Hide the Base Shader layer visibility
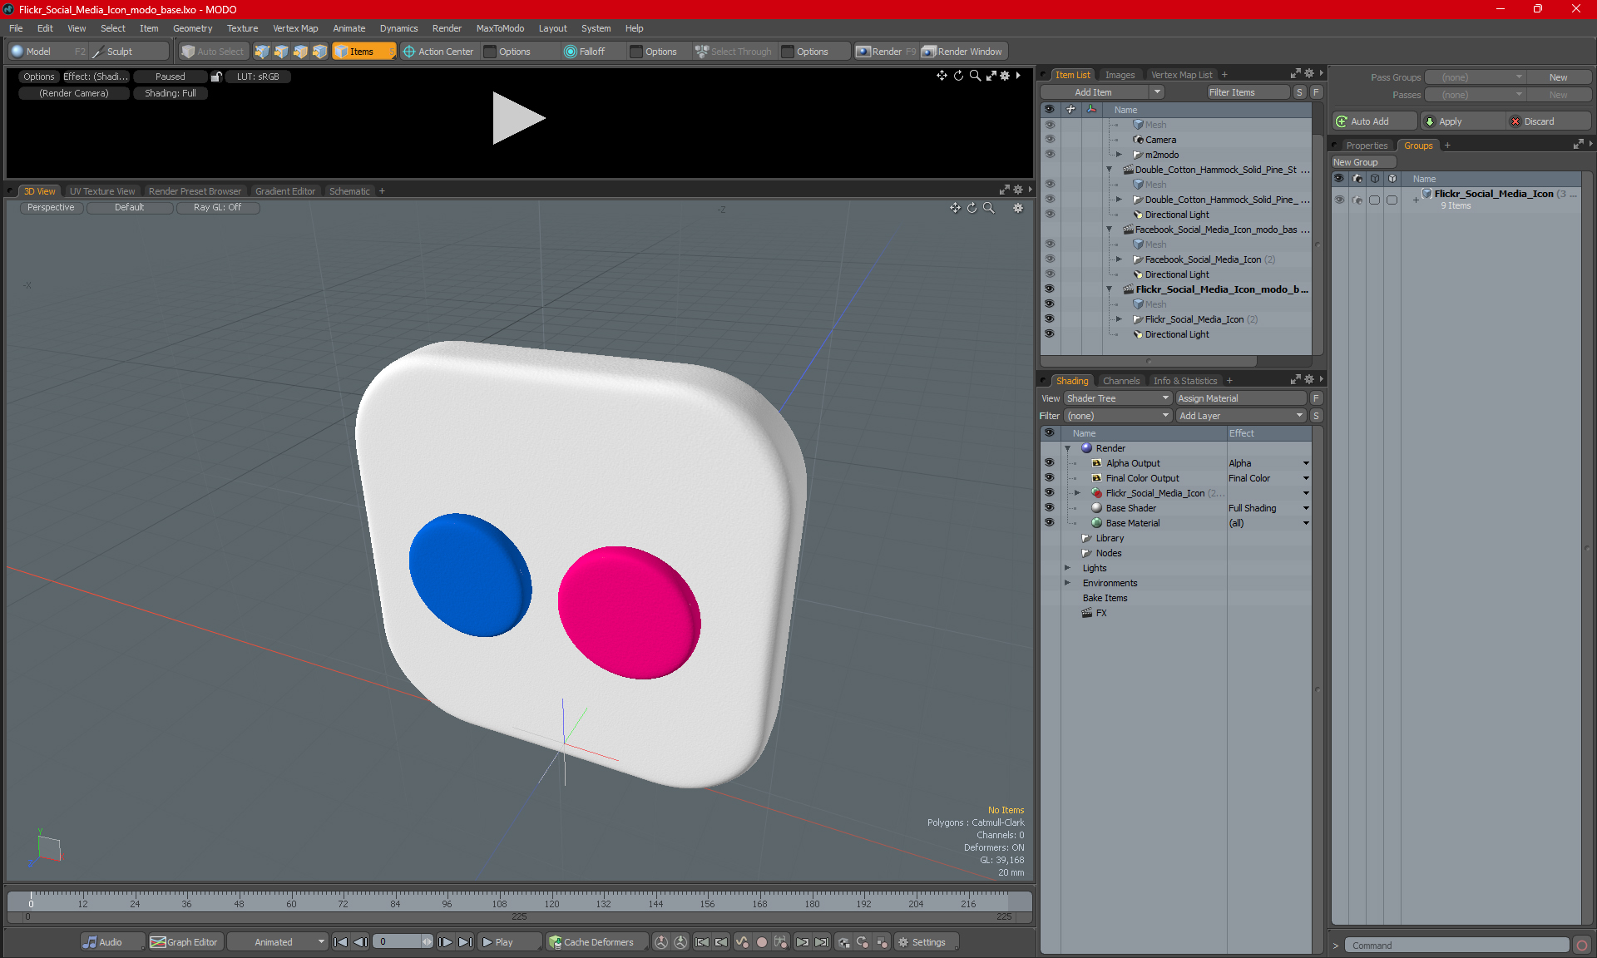This screenshot has height=958, width=1597. click(1049, 508)
